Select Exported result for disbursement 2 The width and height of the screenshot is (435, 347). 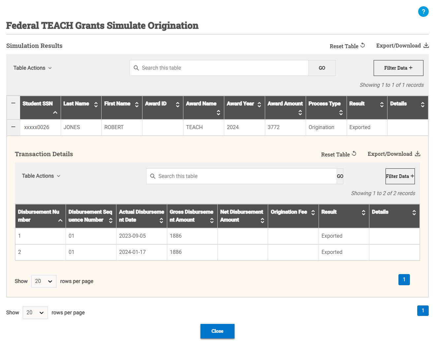[x=344, y=252]
